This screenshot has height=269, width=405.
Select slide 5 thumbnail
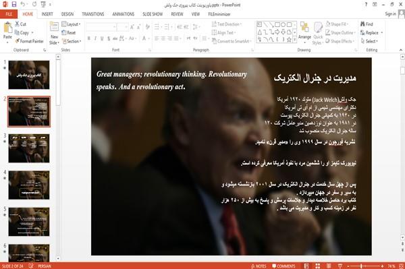point(29,222)
